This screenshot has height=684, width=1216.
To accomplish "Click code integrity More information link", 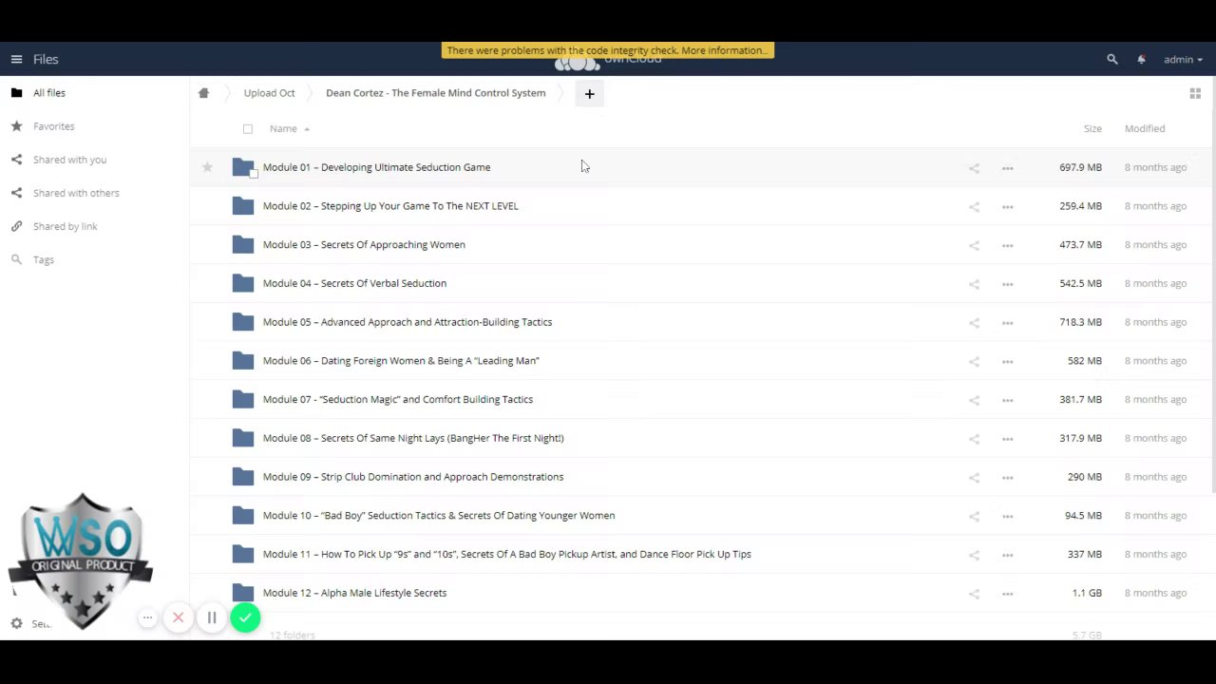I will [724, 50].
